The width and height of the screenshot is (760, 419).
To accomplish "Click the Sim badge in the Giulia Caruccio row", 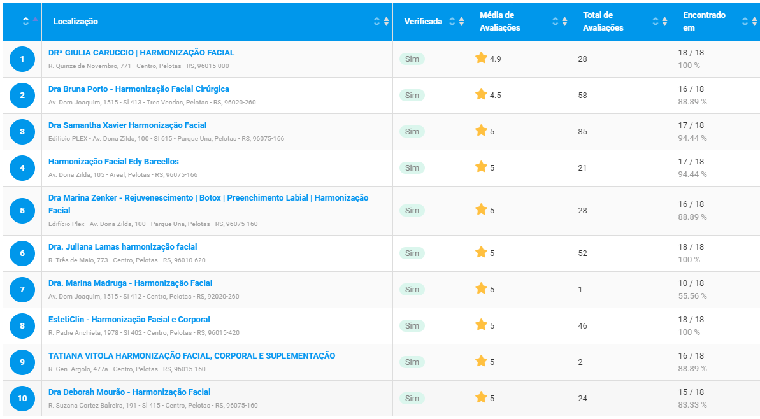I will click(x=412, y=59).
